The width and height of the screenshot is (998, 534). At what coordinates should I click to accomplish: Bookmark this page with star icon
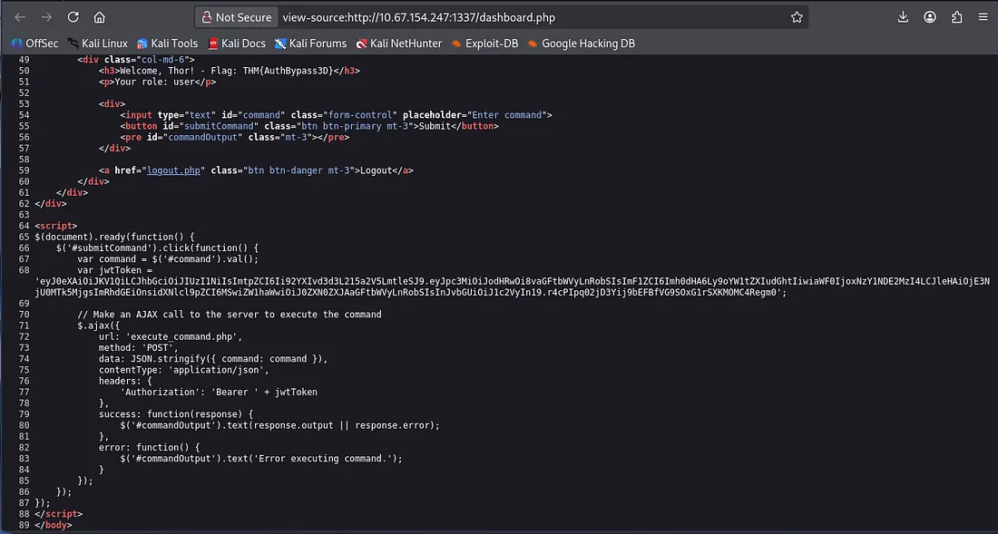pos(796,17)
